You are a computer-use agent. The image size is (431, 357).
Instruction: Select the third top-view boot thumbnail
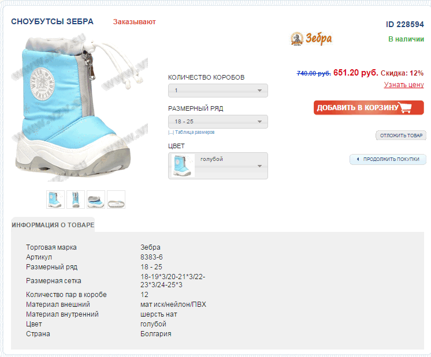pyautogui.click(x=96, y=200)
